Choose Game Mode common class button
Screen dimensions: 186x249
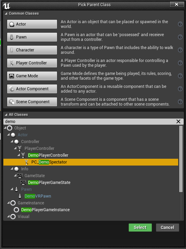tap(32, 76)
